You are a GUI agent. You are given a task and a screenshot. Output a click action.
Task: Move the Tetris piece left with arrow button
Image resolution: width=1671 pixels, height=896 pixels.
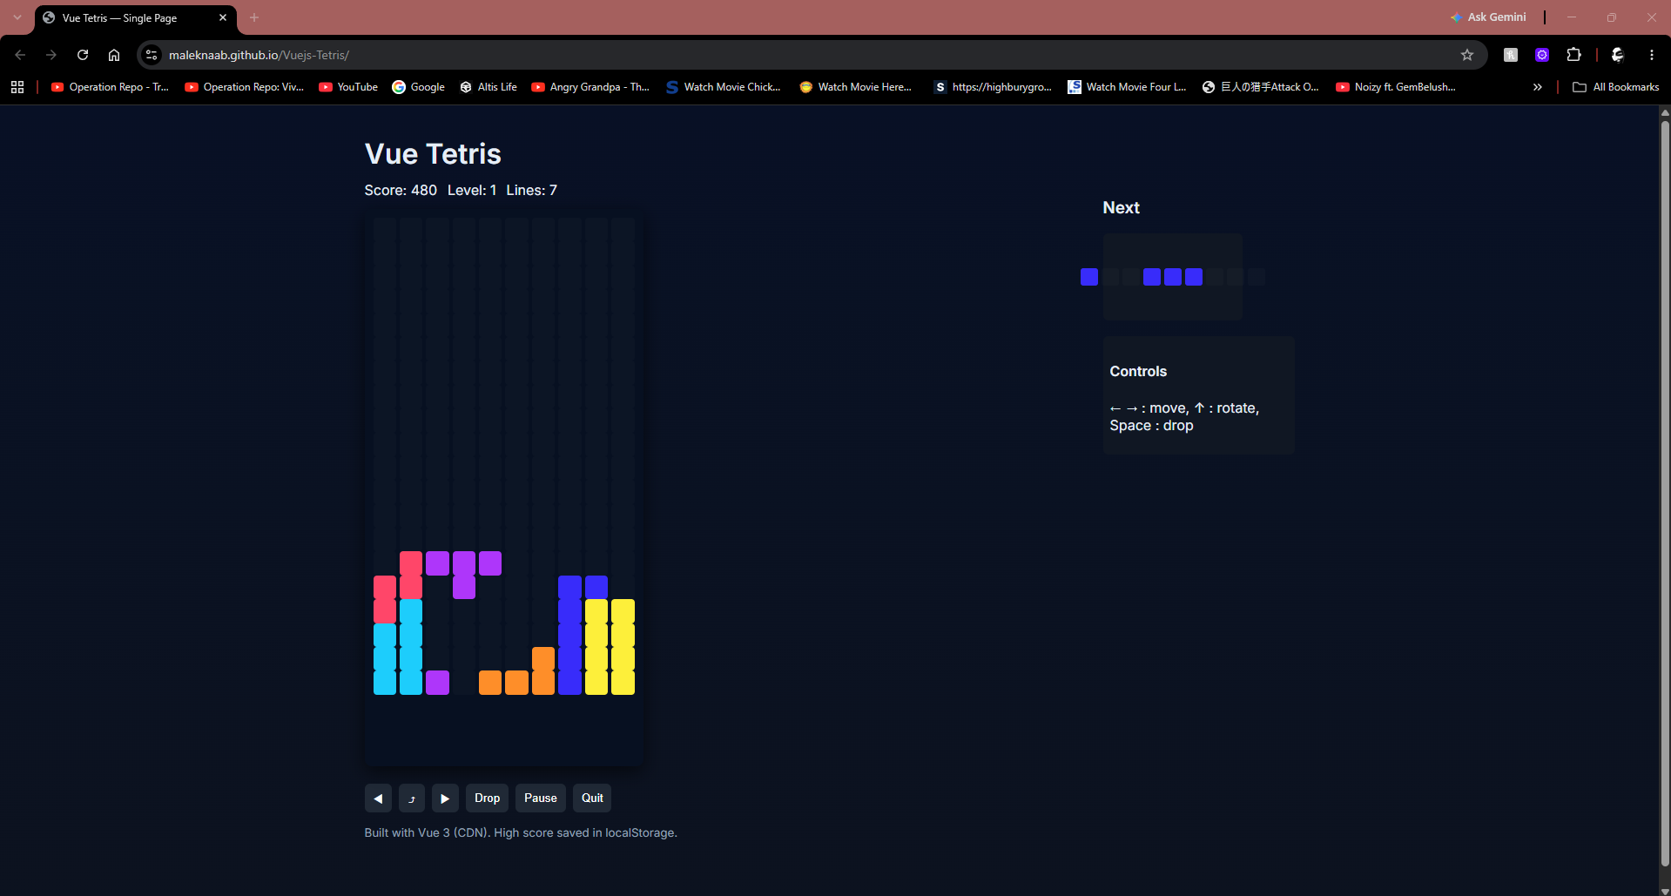(x=378, y=798)
